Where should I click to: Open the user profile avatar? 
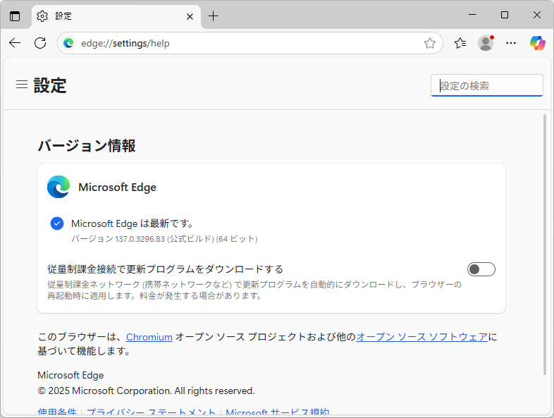tap(486, 43)
